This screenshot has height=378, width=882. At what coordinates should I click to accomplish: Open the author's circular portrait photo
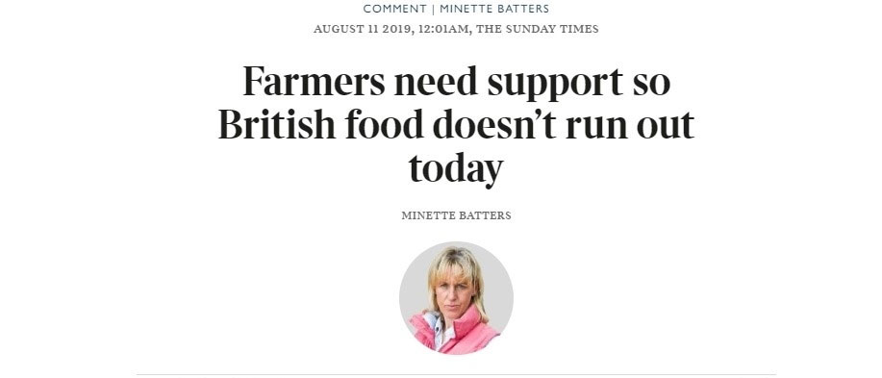click(x=456, y=298)
